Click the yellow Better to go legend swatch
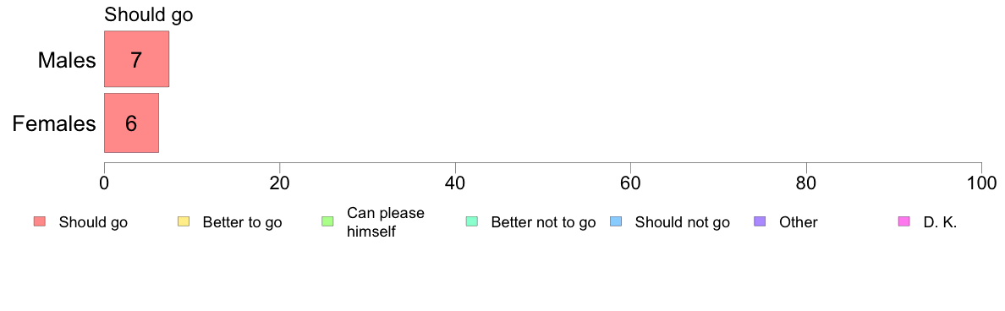Image resolution: width=1005 pixels, height=311 pixels. tap(184, 221)
